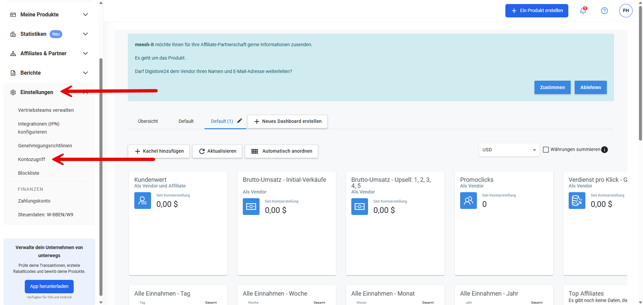Viewport: 643px width, 305px height.
Task: Enable the Währungen summieren checkbox
Action: point(546,150)
